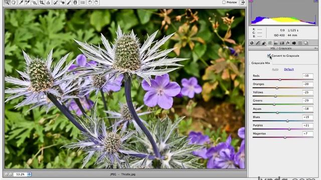Switch to the Tone Curve panel tab
Viewport: 321px width, 180px height.
[x=258, y=43]
